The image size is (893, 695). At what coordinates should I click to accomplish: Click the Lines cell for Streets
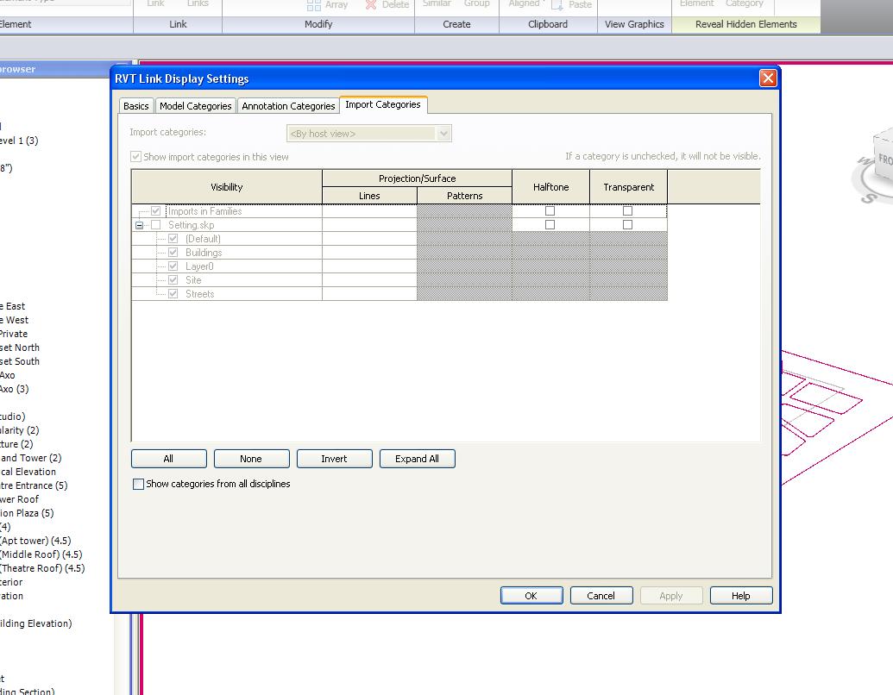click(x=369, y=294)
